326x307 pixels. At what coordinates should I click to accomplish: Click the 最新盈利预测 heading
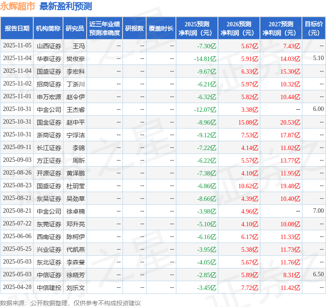point(66,6)
